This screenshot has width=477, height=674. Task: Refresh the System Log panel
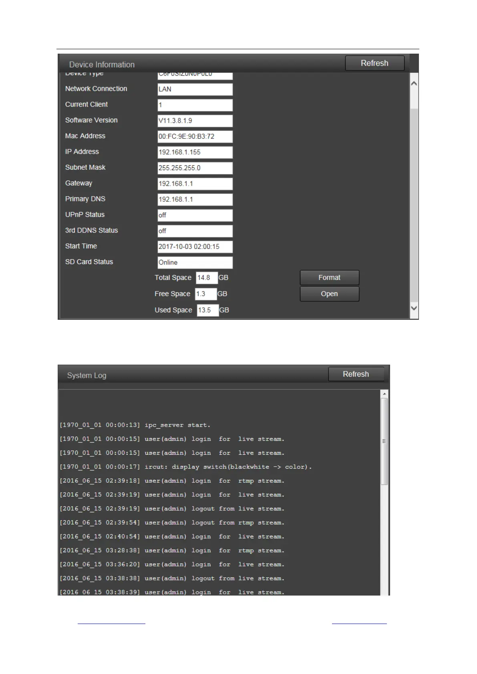[356, 374]
